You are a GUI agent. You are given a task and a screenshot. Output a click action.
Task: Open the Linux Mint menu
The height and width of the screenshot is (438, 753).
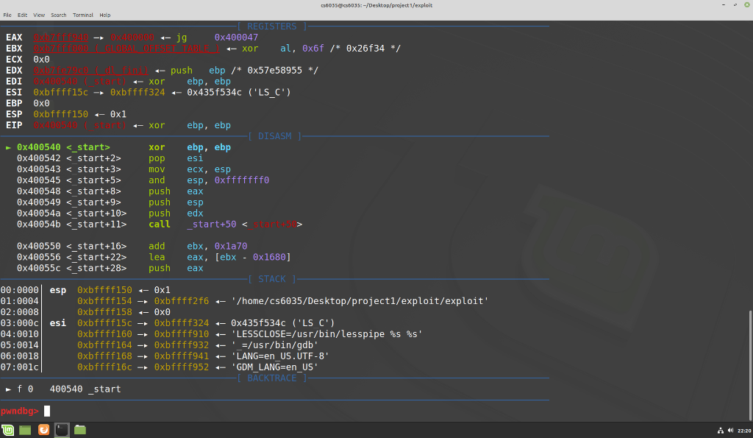click(x=7, y=429)
